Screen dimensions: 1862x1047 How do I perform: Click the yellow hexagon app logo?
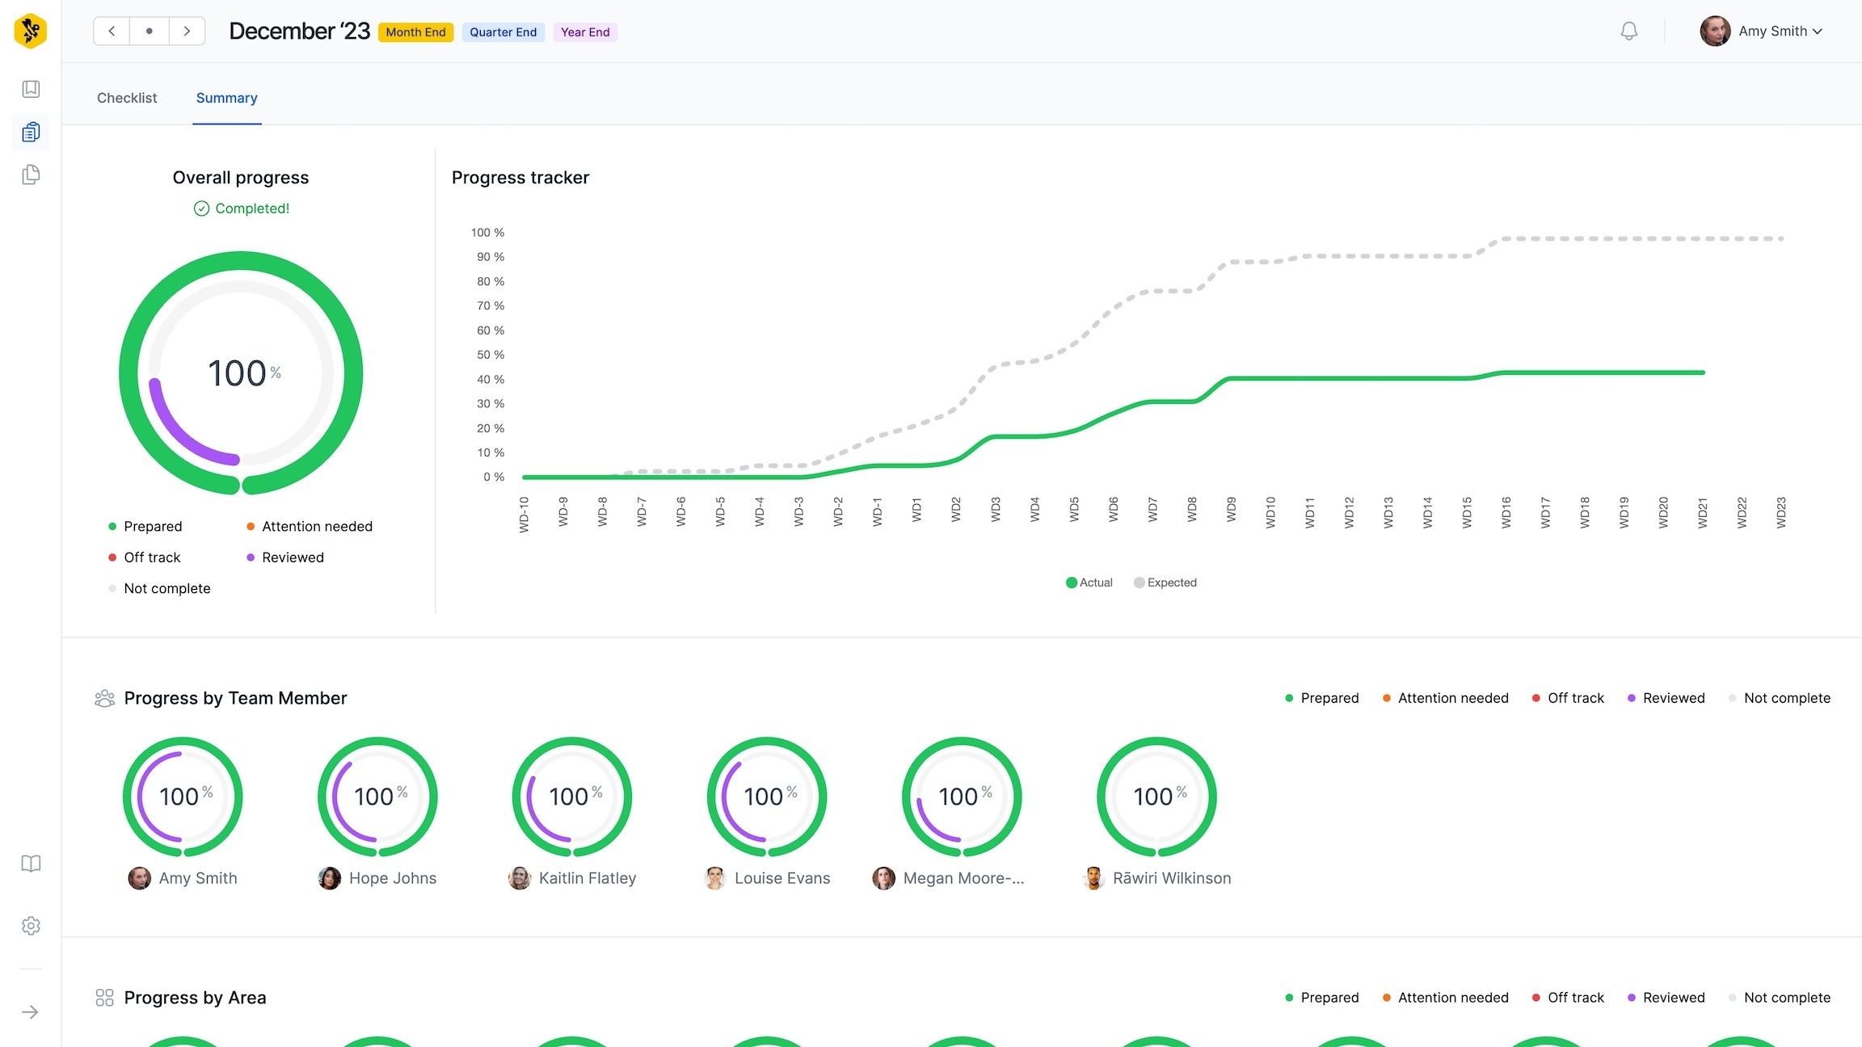click(x=31, y=32)
